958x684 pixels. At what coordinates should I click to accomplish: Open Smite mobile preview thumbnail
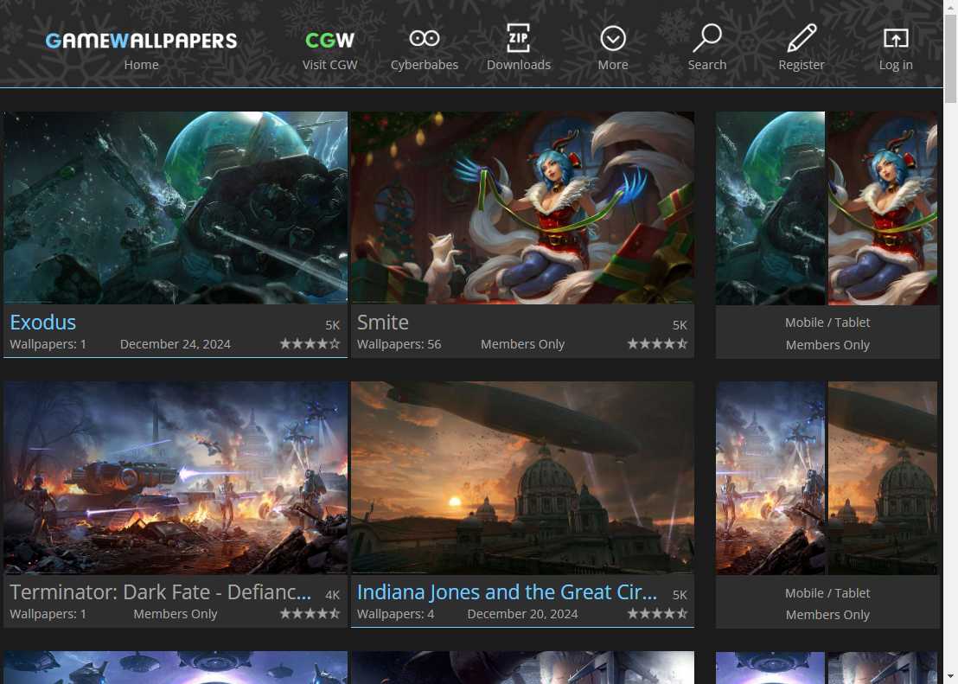coord(883,208)
